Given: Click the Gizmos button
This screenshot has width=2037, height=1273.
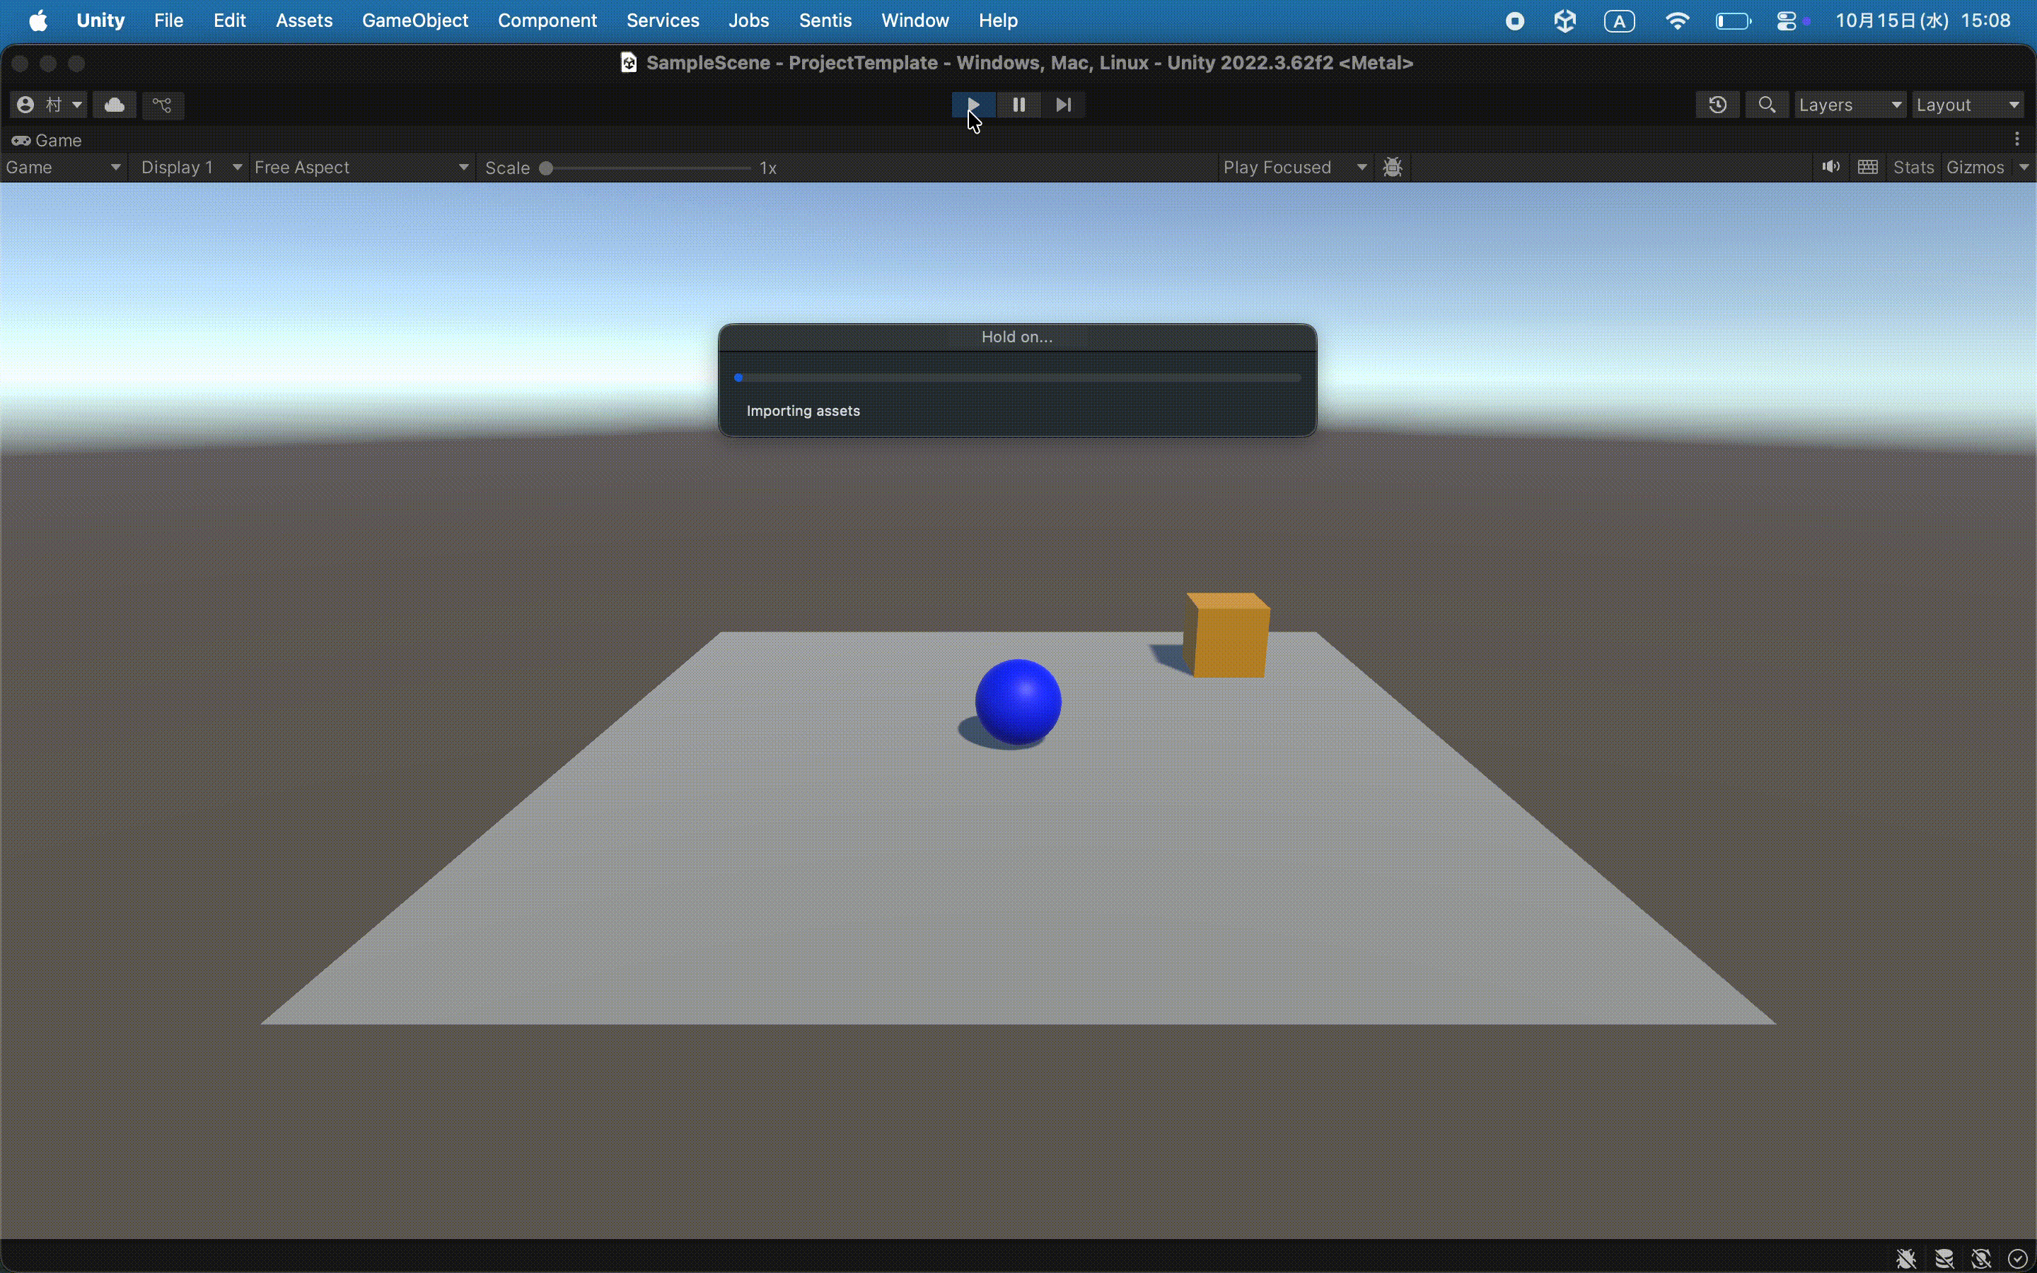Looking at the screenshot, I should point(1975,167).
